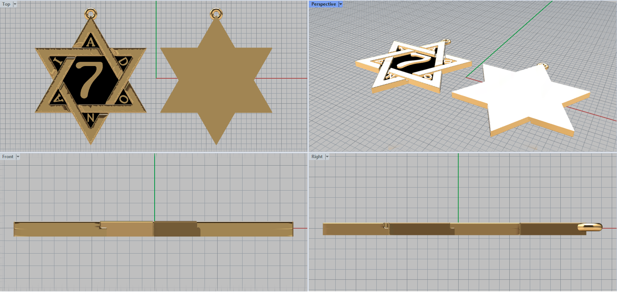Open the Top viewport dropdown arrow
This screenshot has width=617, height=298.
[x=15, y=4]
